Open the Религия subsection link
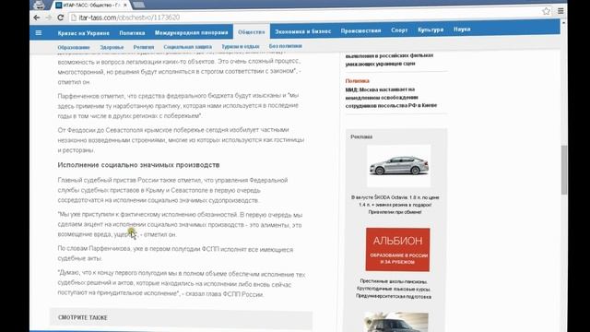The width and height of the screenshot is (590, 332). (144, 47)
